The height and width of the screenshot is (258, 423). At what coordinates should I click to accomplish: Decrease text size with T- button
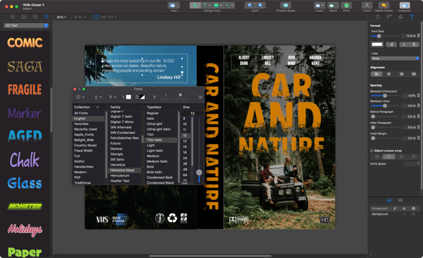pyautogui.click(x=404, y=44)
